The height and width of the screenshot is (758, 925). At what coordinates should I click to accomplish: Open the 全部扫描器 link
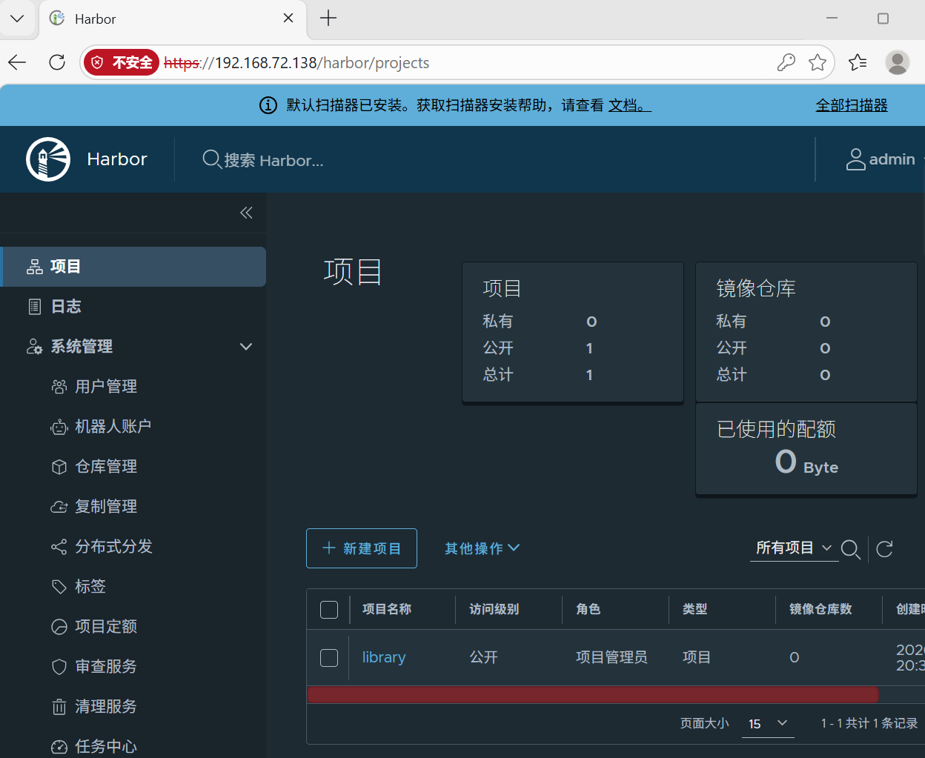[852, 106]
